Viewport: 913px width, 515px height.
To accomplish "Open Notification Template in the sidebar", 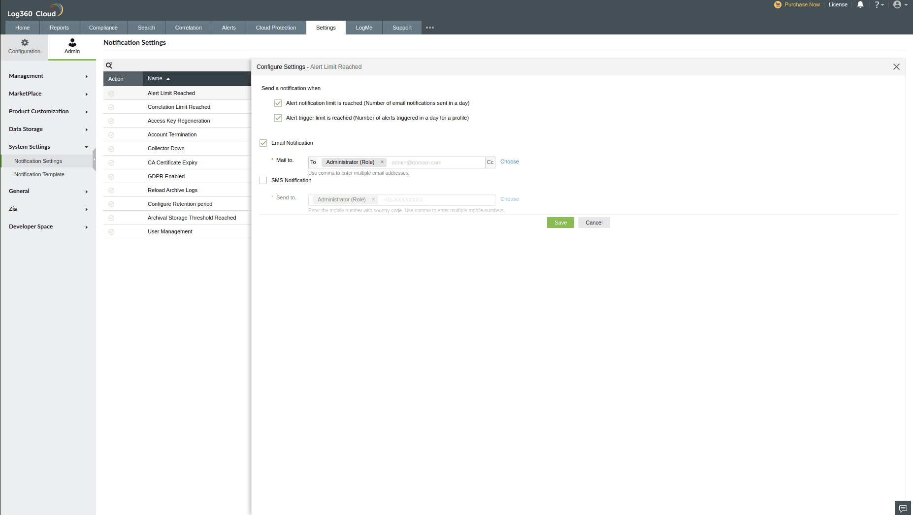I will pyautogui.click(x=39, y=174).
